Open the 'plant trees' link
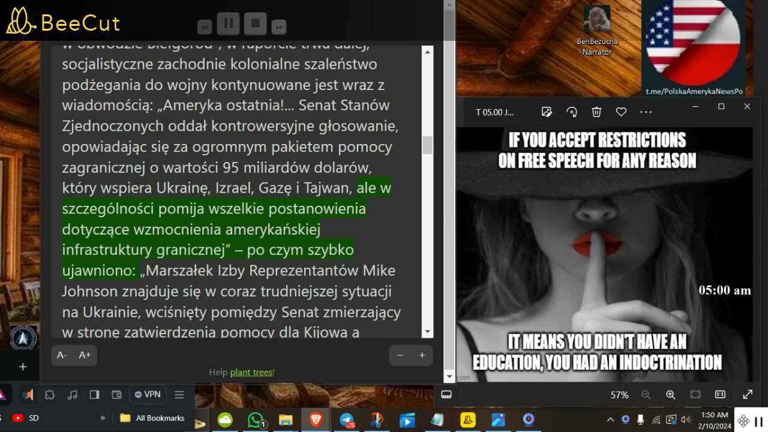Screen dimensions: 768x432 click(x=251, y=372)
